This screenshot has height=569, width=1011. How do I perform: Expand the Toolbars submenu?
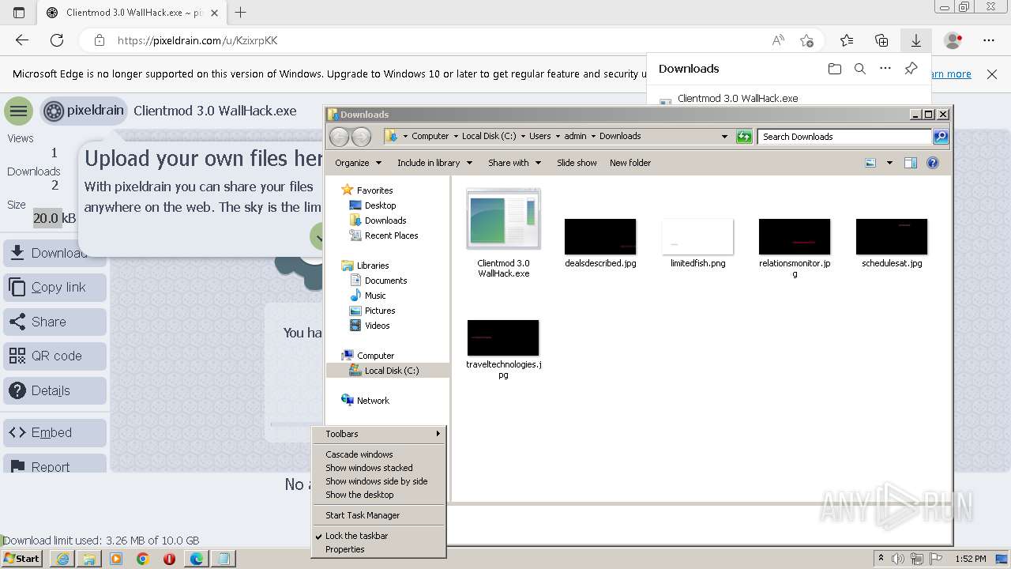pos(379,434)
